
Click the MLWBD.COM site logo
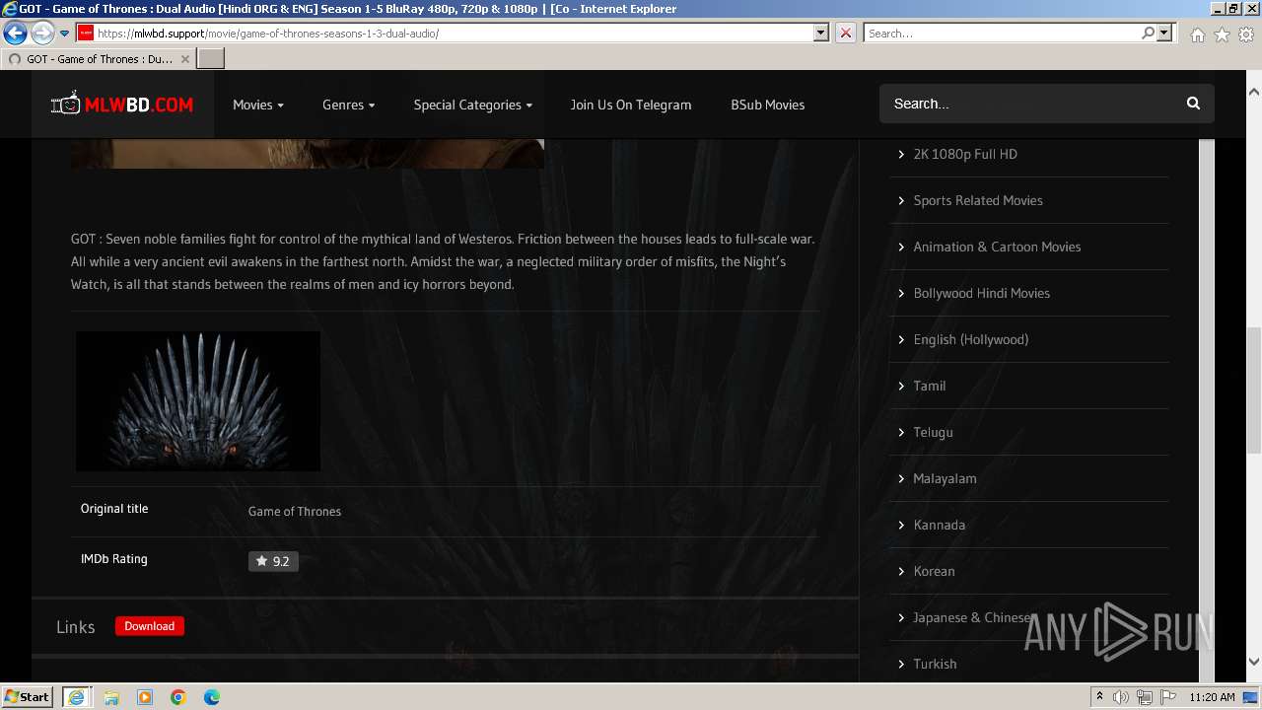coord(122,104)
